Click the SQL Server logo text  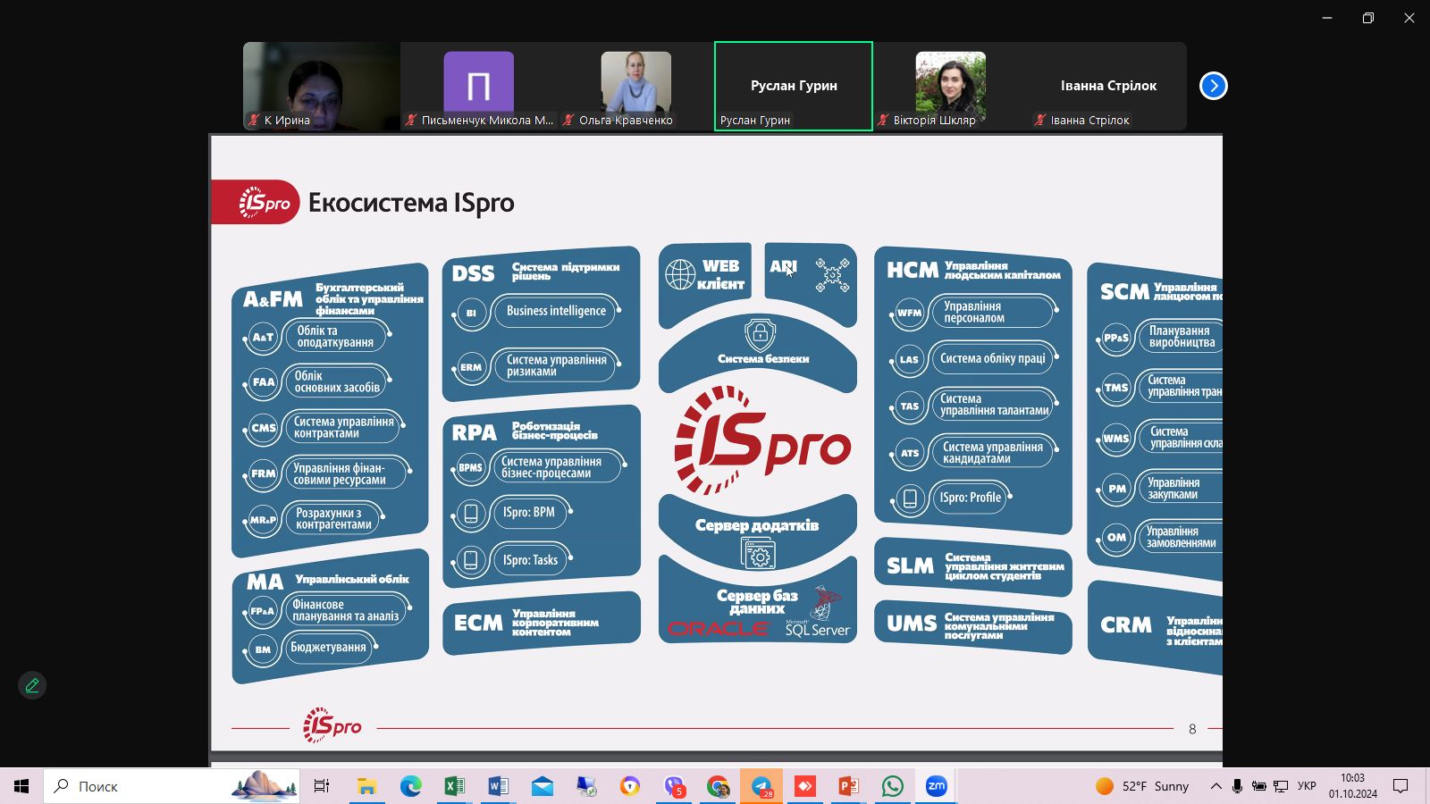(818, 629)
